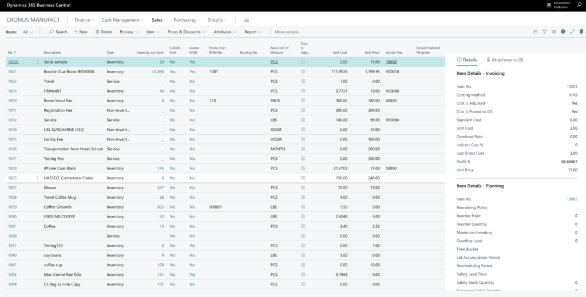Click the Quantity on Hand column header
The height and width of the screenshot is (297, 586).
150,53
